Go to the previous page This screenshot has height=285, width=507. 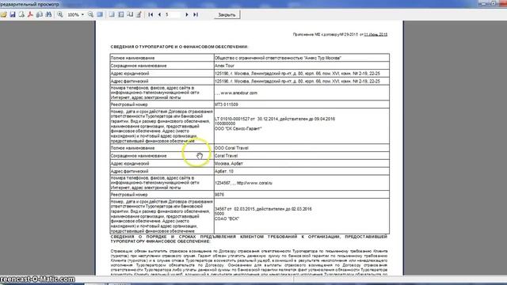pyautogui.click(x=159, y=14)
